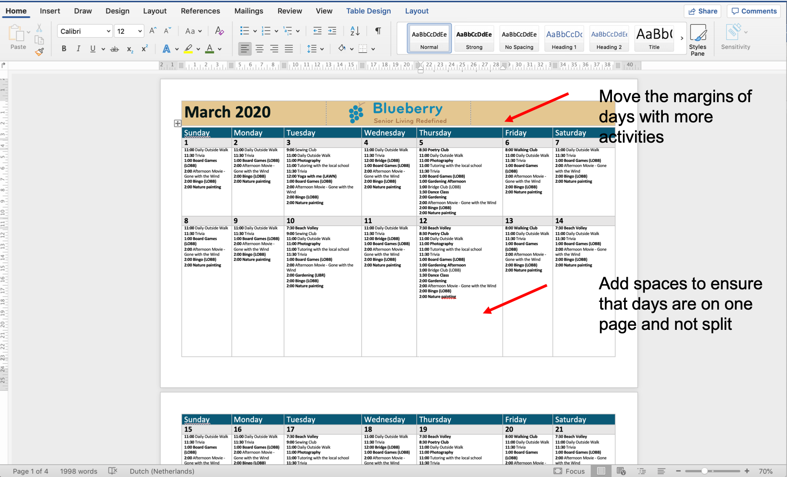Apply yellow text highlight color

(189, 49)
